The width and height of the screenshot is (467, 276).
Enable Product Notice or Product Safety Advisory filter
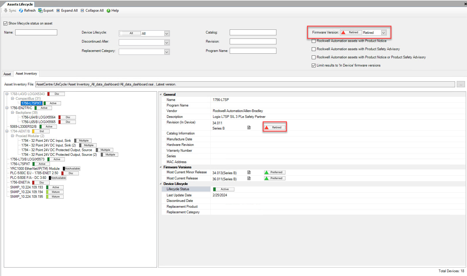click(314, 57)
